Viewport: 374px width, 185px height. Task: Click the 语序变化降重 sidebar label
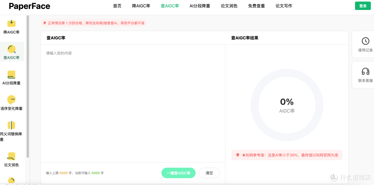click(11, 109)
